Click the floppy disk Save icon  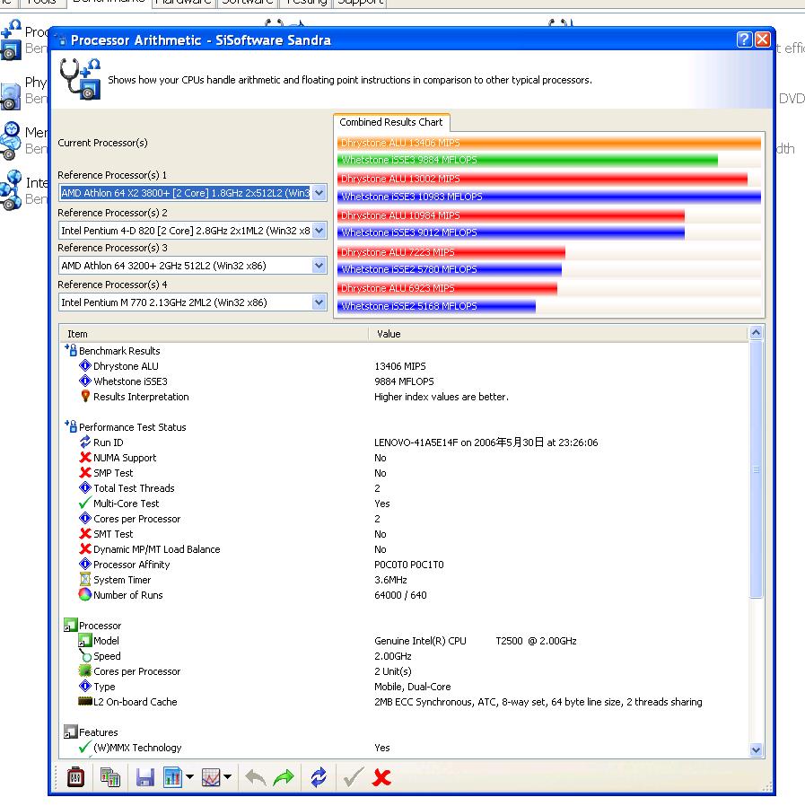click(x=144, y=777)
